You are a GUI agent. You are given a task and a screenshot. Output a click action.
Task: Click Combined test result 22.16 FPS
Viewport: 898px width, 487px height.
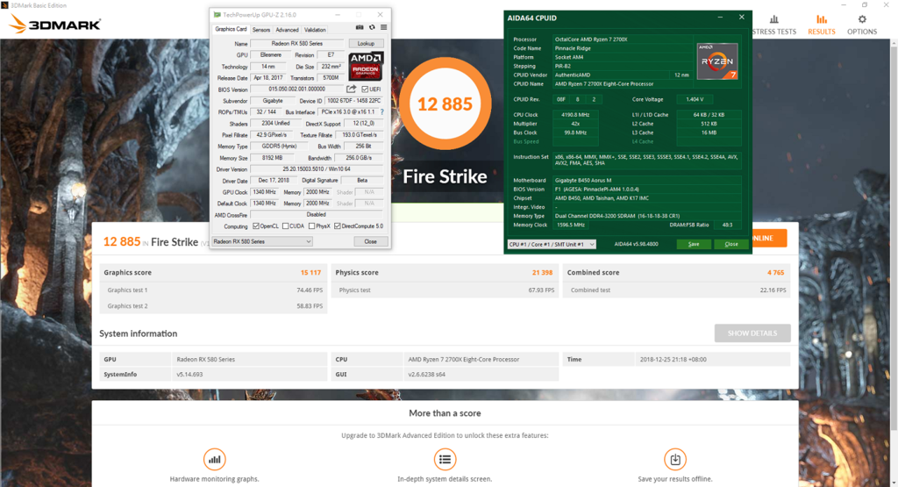point(773,290)
